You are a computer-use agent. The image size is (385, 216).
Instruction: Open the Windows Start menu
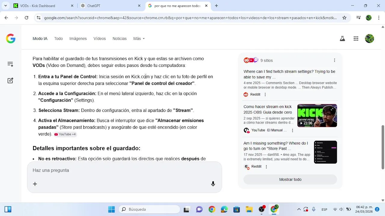pyautogui.click(x=111, y=209)
